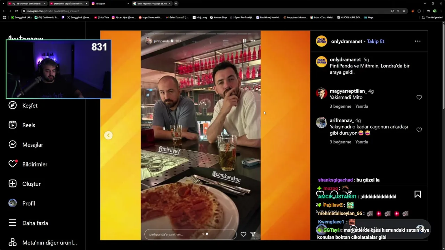
Task: Open onlydramanet username in post header
Action: (347, 41)
